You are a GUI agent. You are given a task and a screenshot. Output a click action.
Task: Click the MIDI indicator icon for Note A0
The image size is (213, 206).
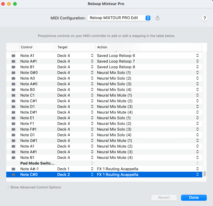click(x=13, y=78)
